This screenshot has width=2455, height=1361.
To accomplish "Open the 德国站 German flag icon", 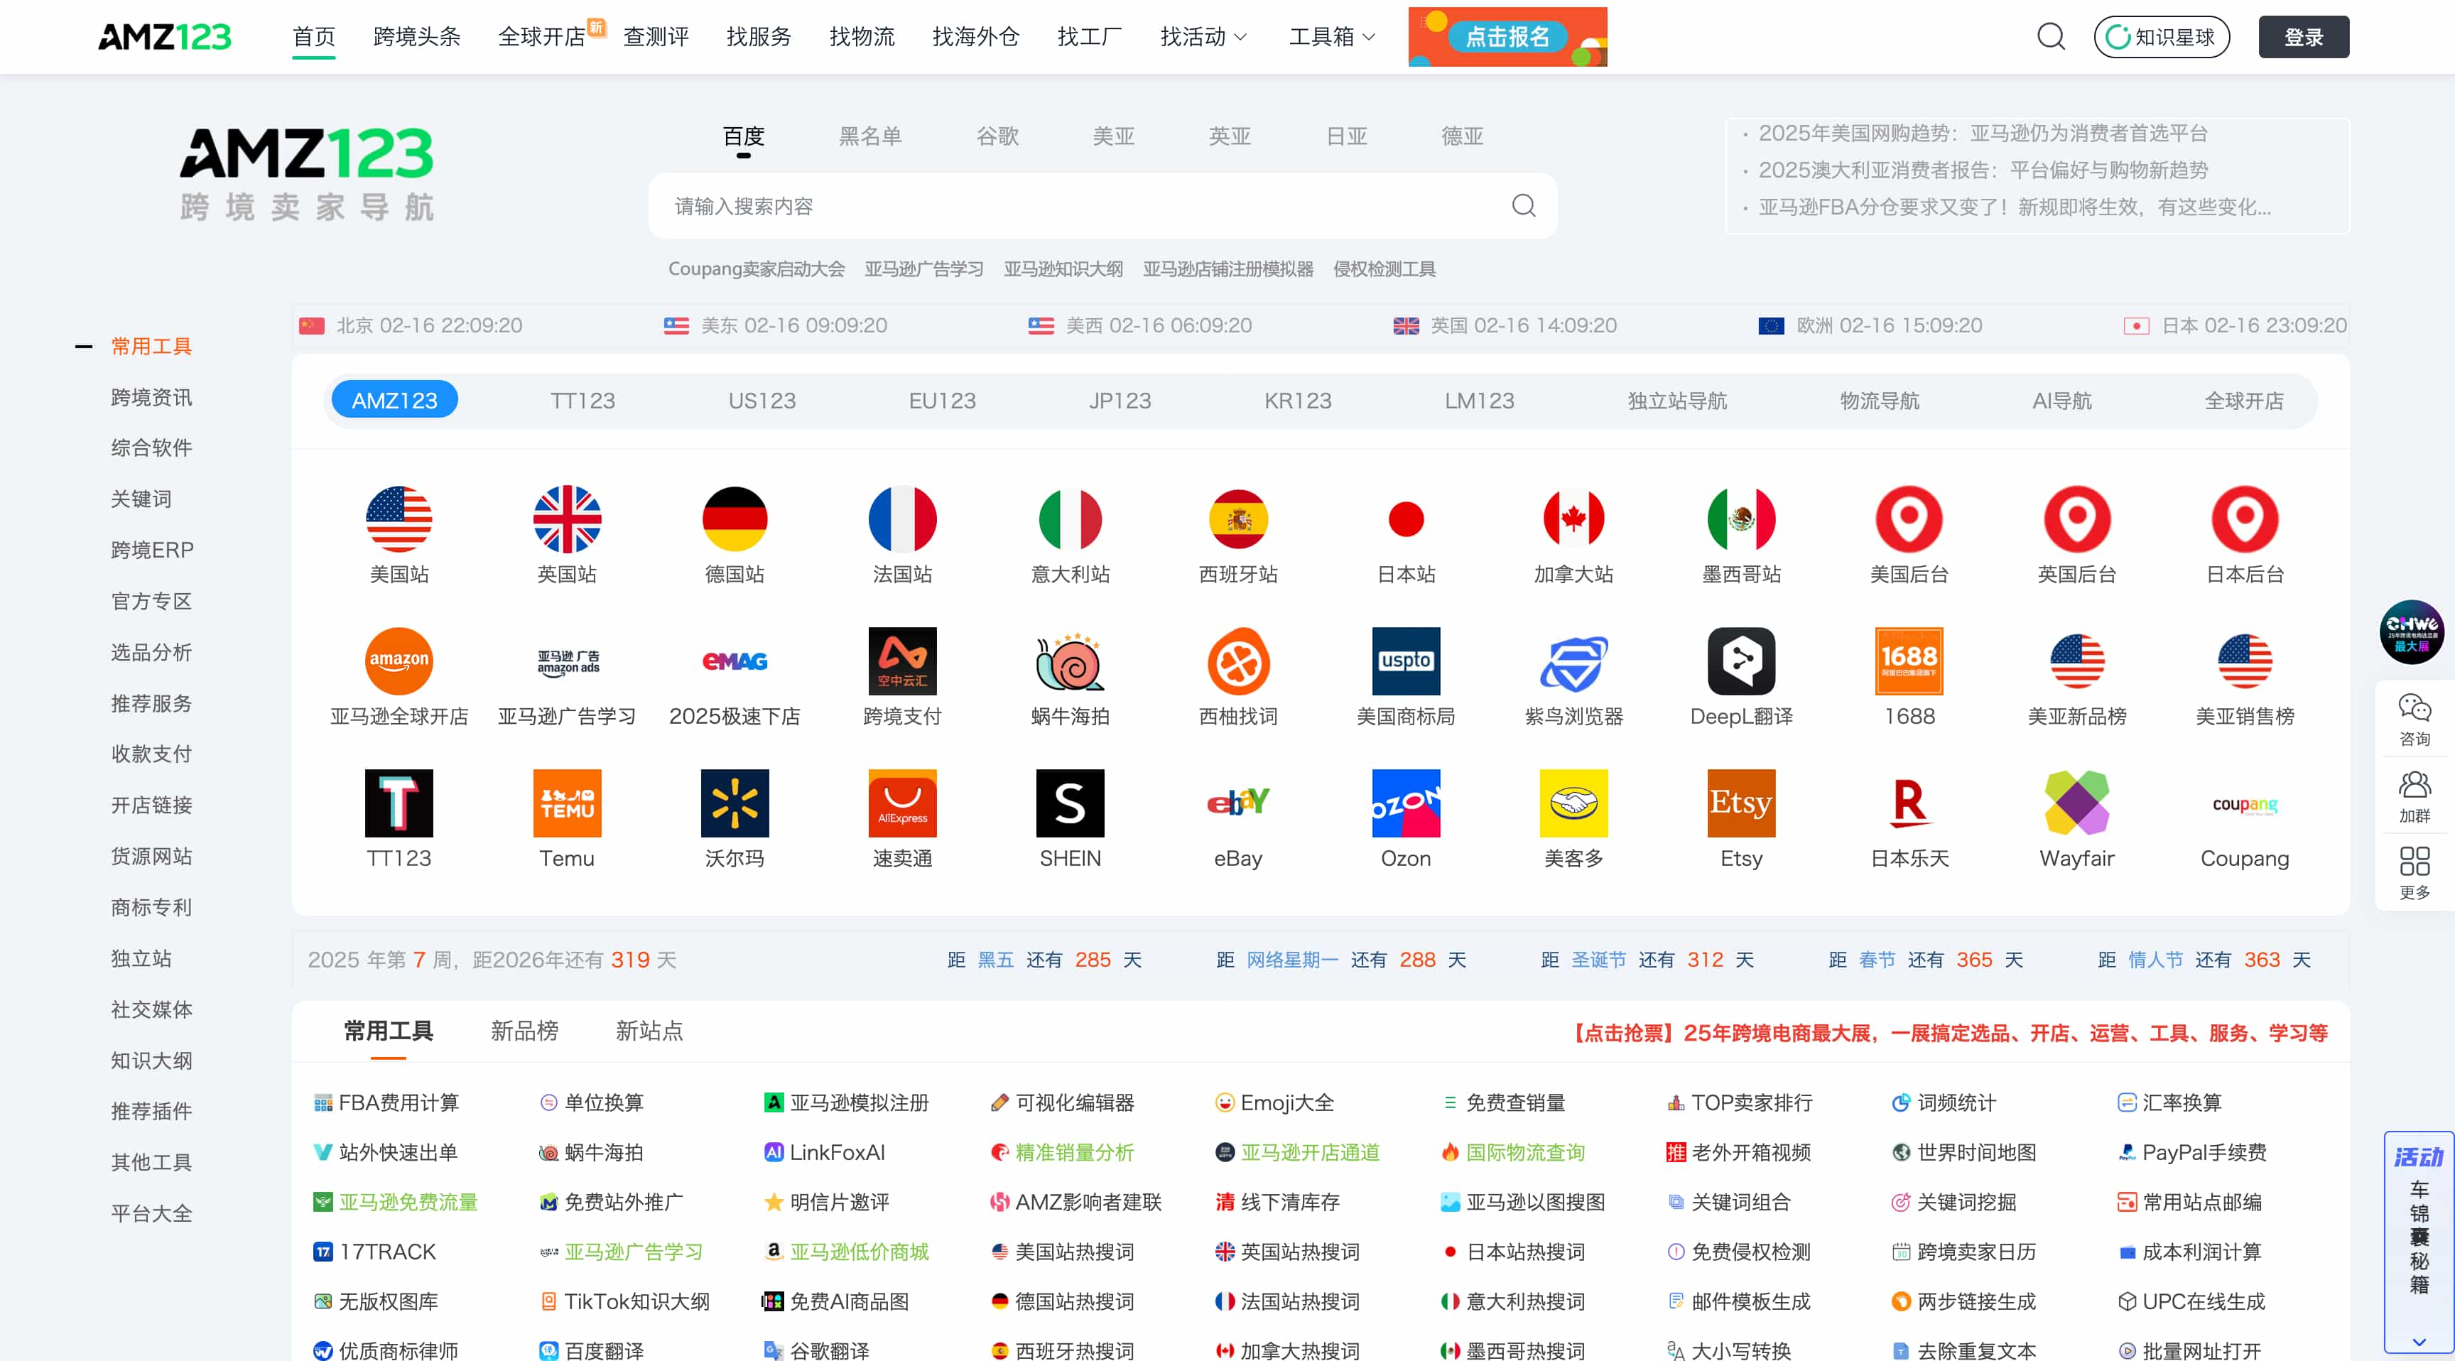I will coord(735,519).
